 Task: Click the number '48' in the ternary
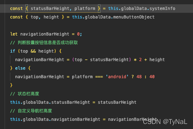139,77
